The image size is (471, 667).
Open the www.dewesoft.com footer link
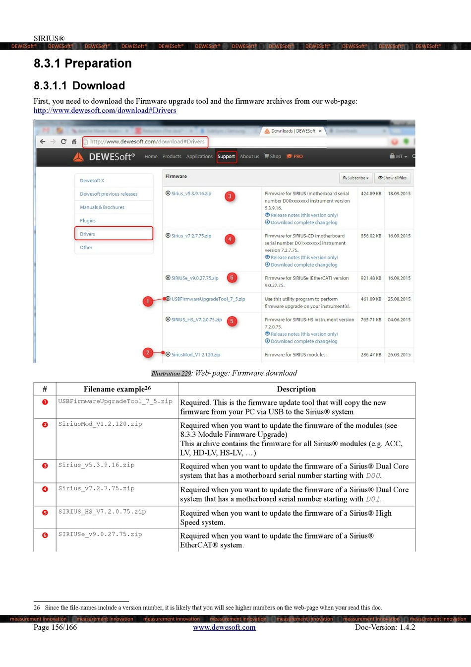[x=224, y=627]
